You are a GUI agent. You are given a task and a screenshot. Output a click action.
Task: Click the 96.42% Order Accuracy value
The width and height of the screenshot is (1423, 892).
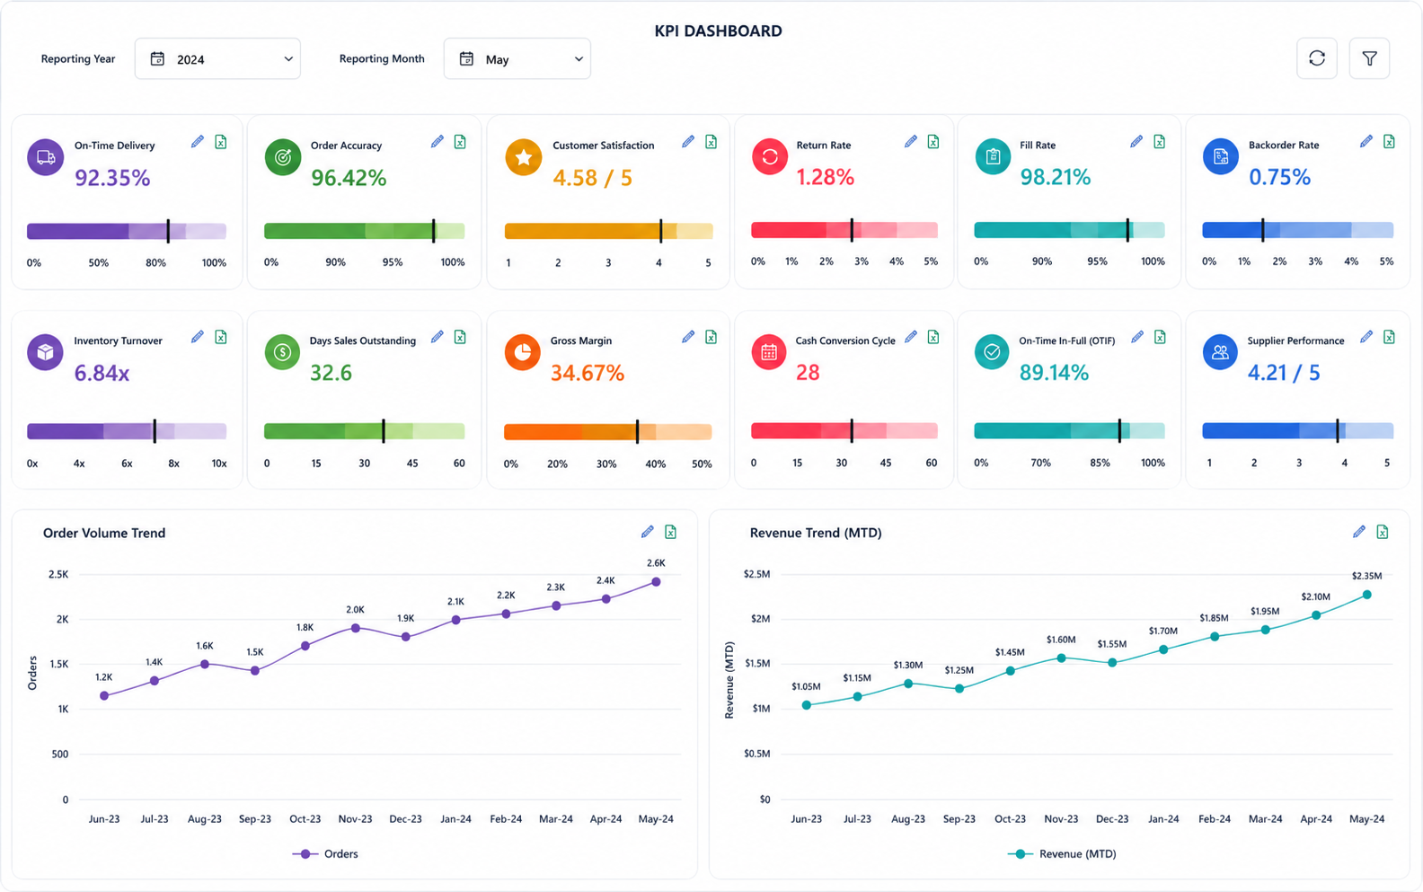tap(349, 178)
